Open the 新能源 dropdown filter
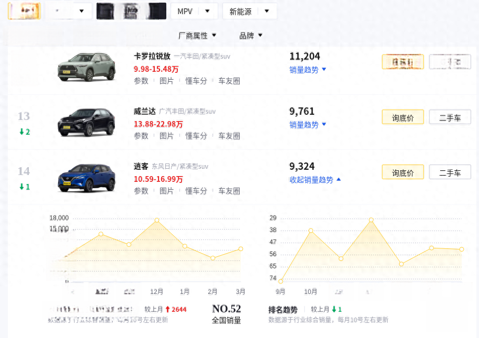 (x=250, y=12)
